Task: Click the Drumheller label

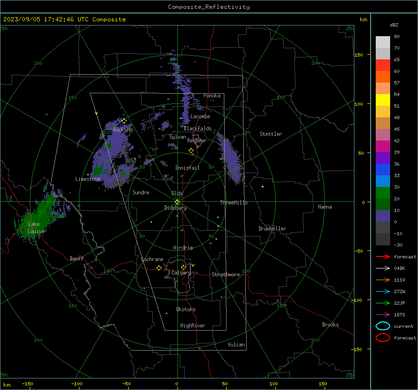Action: click(272, 229)
